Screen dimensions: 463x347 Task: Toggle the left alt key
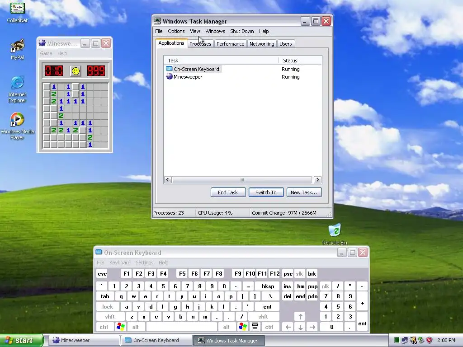click(135, 327)
